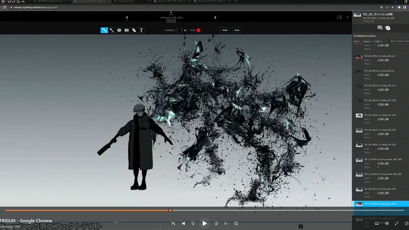The height and width of the screenshot is (230, 409).
Task: Open version TRI_00_VASH_Fx_wing_e03_001
Action: [380, 130]
